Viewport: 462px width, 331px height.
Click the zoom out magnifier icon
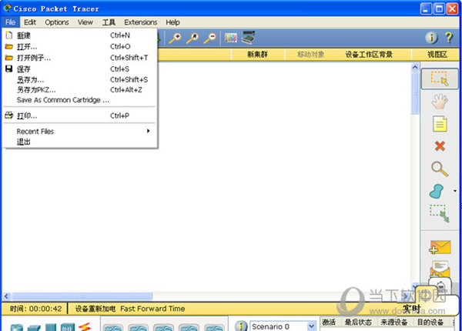coord(210,38)
